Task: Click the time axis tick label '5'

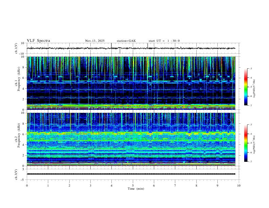Action: coord(133,186)
